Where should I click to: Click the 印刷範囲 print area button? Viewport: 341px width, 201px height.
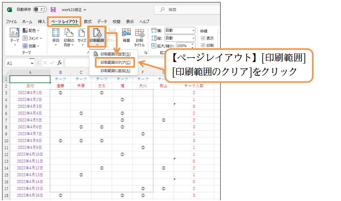point(97,37)
